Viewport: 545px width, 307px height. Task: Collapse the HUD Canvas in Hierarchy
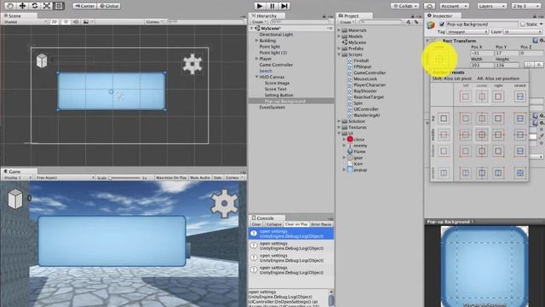pos(256,77)
